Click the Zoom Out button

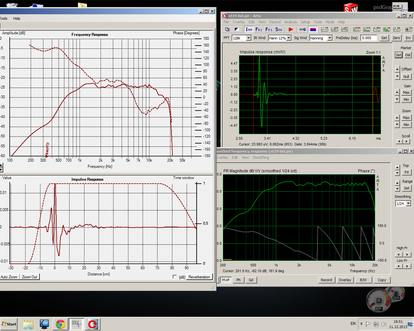[29, 277]
